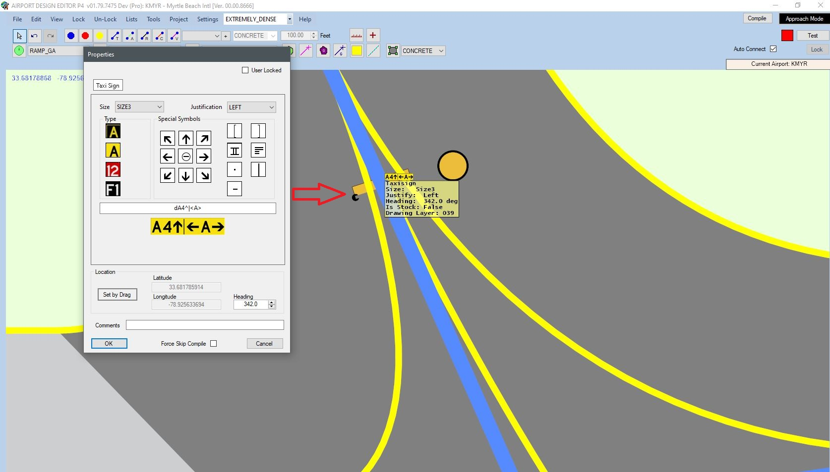Open the Size SIZE3 dropdown
Viewport: 830px width, 472px height.
click(139, 107)
